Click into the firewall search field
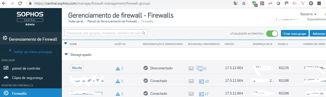The width and height of the screenshot is (326, 97). 106,33
